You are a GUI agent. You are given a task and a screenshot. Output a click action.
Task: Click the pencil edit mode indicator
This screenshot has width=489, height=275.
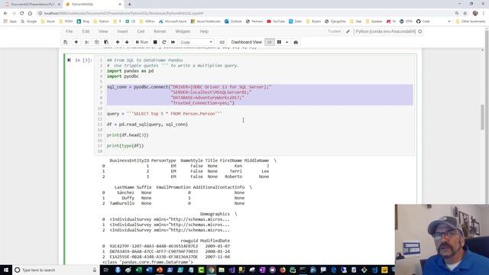[348, 31]
